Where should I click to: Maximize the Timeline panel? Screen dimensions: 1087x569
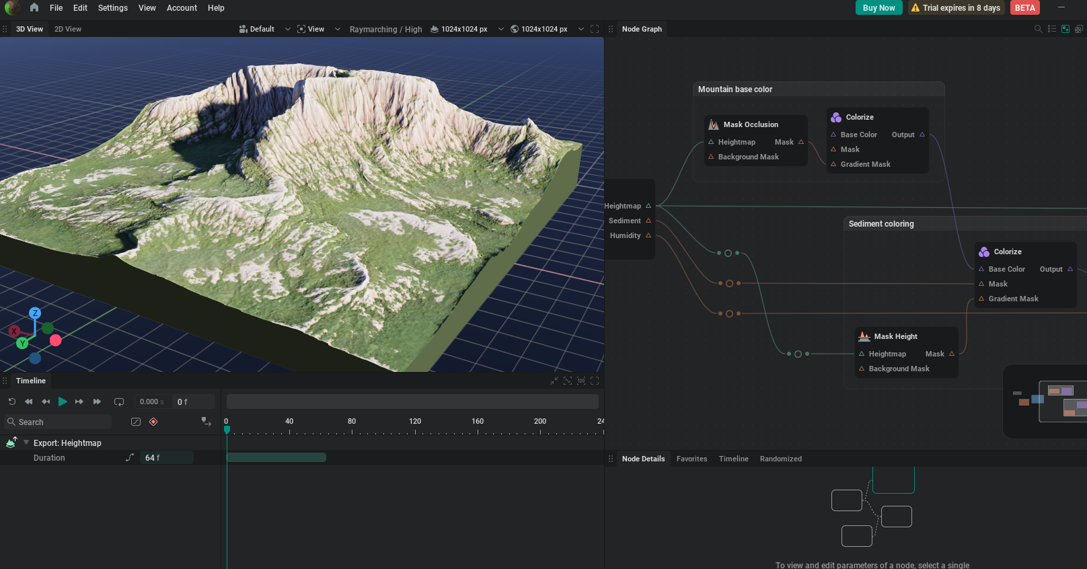click(x=595, y=381)
